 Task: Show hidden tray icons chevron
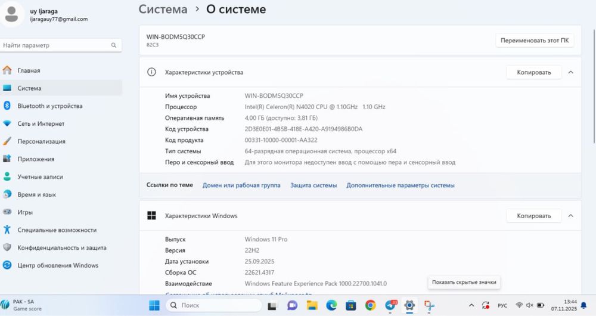pyautogui.click(x=471, y=305)
